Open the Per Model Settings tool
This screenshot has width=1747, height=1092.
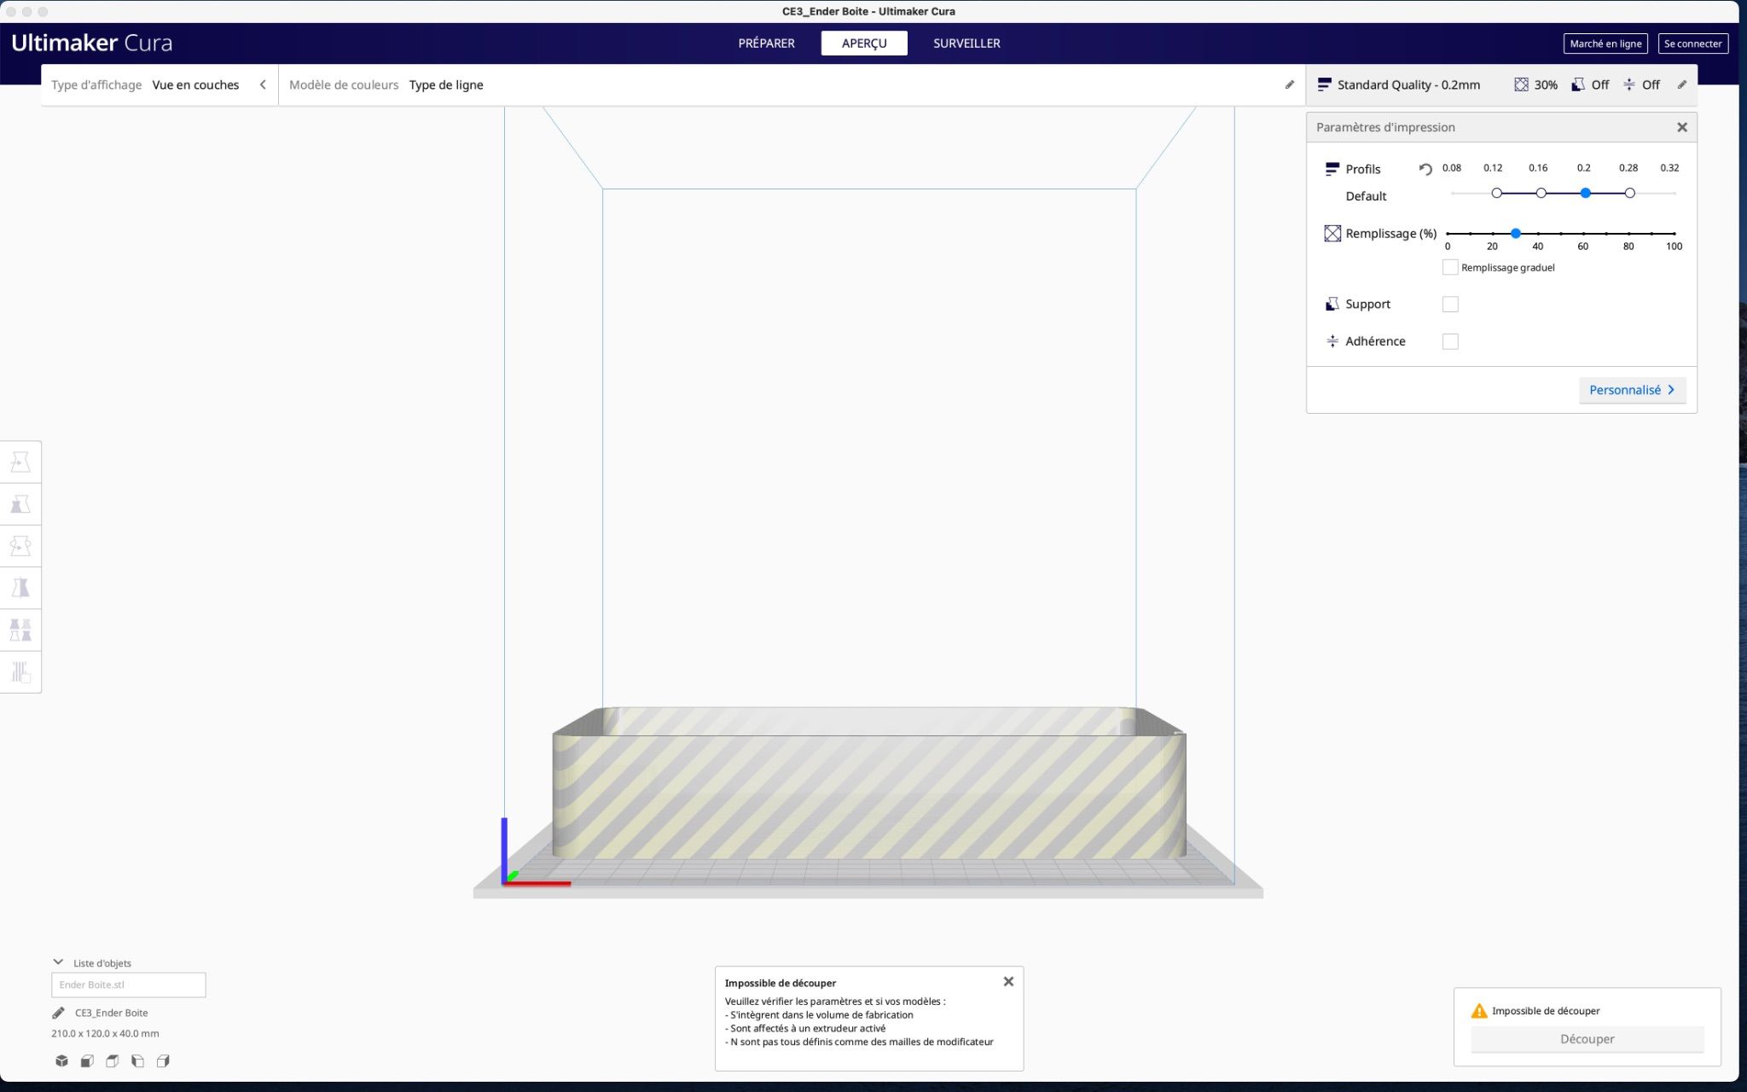(x=20, y=630)
